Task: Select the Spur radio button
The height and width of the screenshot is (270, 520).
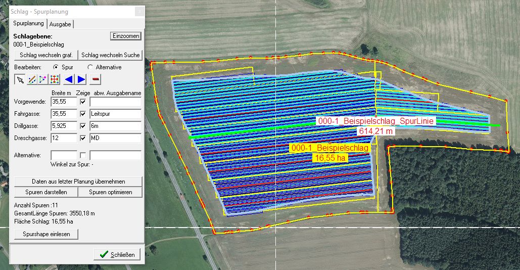Action: tap(56, 67)
